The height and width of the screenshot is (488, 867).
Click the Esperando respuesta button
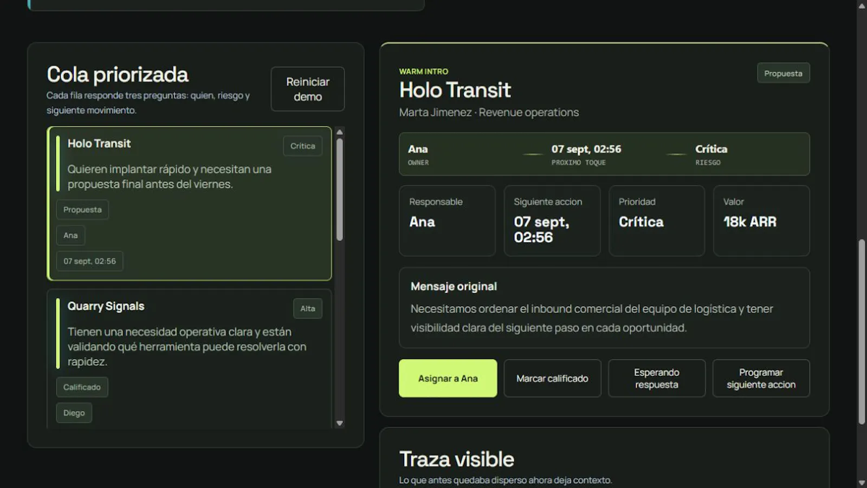(657, 378)
